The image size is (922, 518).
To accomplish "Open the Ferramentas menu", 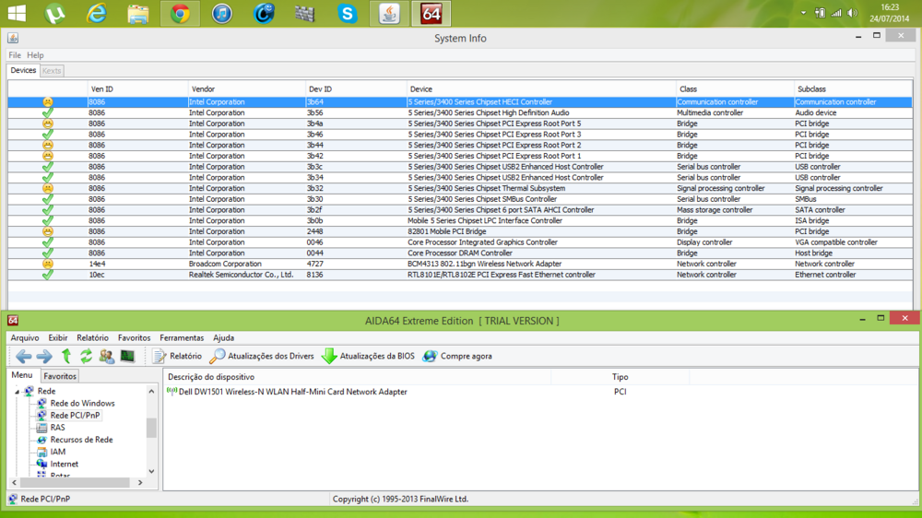I will point(182,338).
